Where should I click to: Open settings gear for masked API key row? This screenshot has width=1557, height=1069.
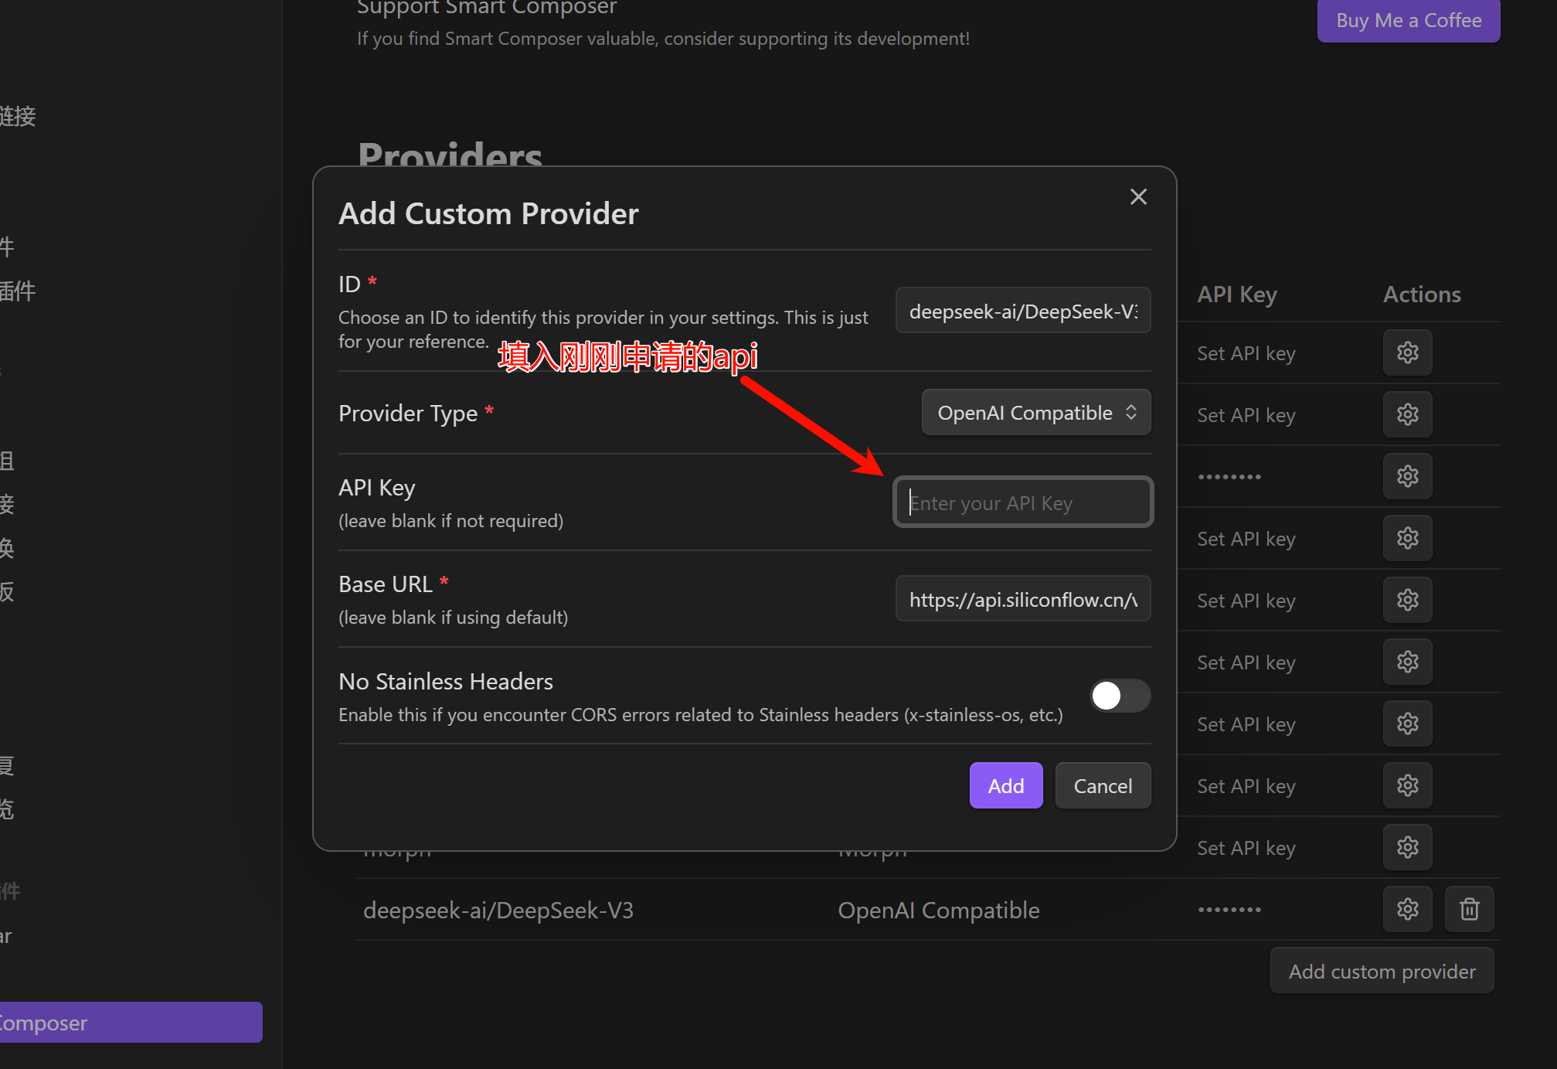point(1407,476)
